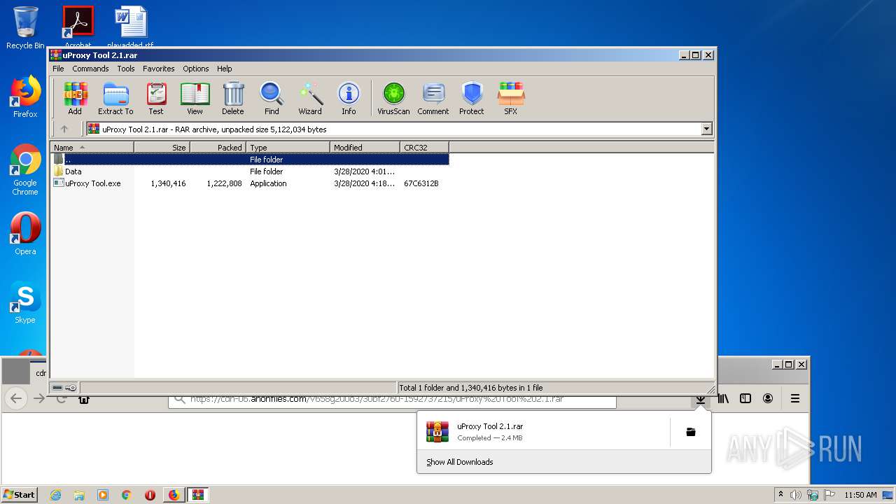Viewport: 896px width, 504px height.
Task: Show hidden tray icons arrow
Action: [780, 494]
